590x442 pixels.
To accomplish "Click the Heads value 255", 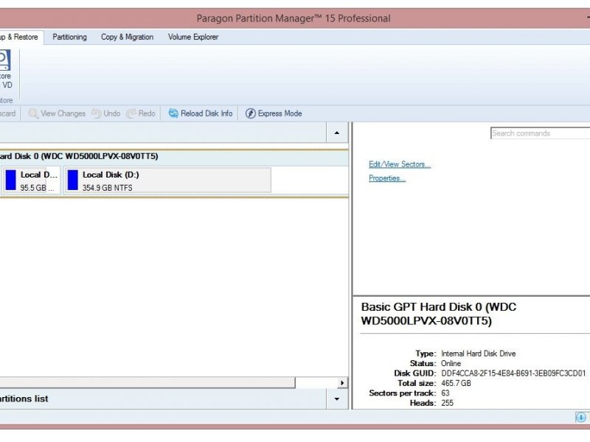I will tap(447, 403).
